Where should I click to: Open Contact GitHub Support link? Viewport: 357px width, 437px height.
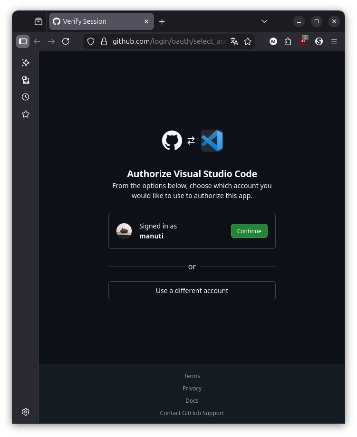point(192,413)
